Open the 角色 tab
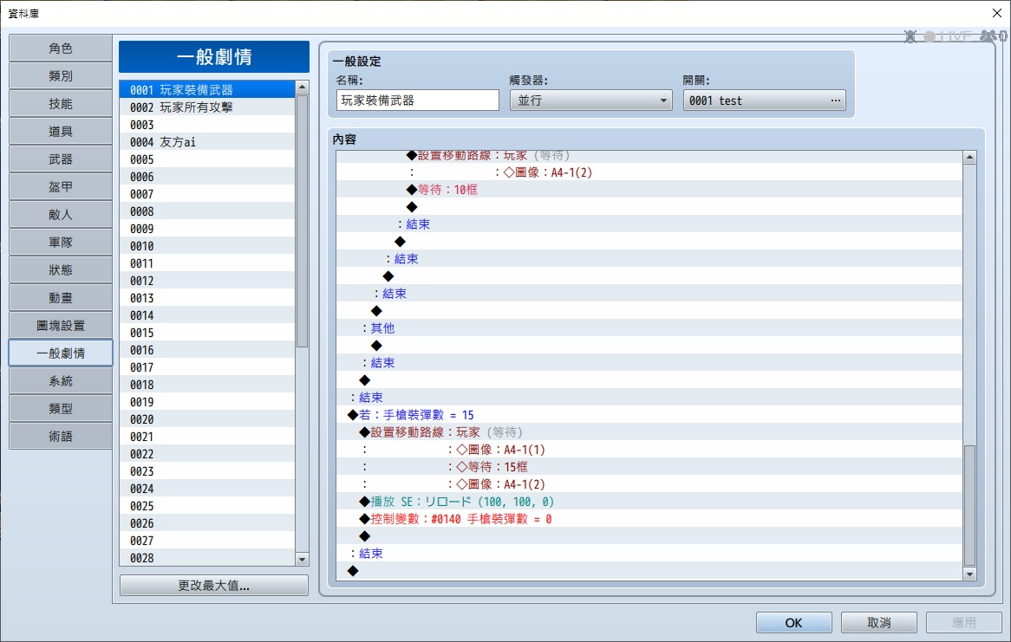This screenshot has width=1011, height=642. coord(61,49)
